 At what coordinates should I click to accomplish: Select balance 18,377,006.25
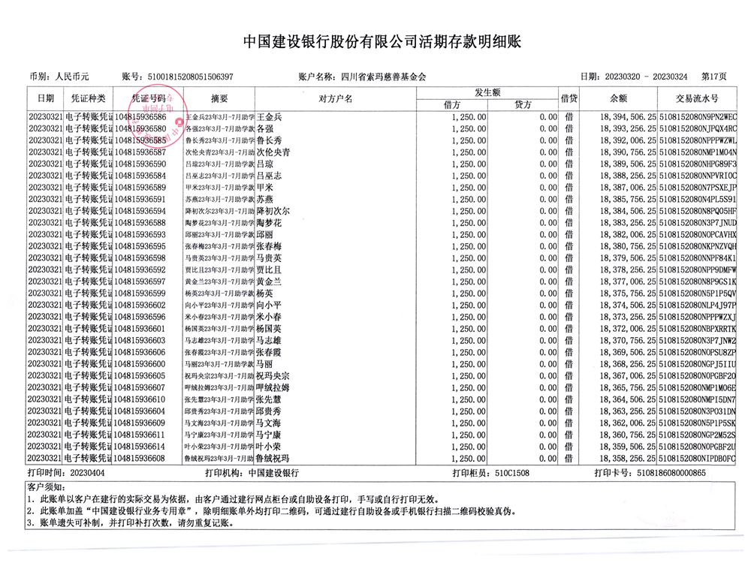[x=628, y=281]
